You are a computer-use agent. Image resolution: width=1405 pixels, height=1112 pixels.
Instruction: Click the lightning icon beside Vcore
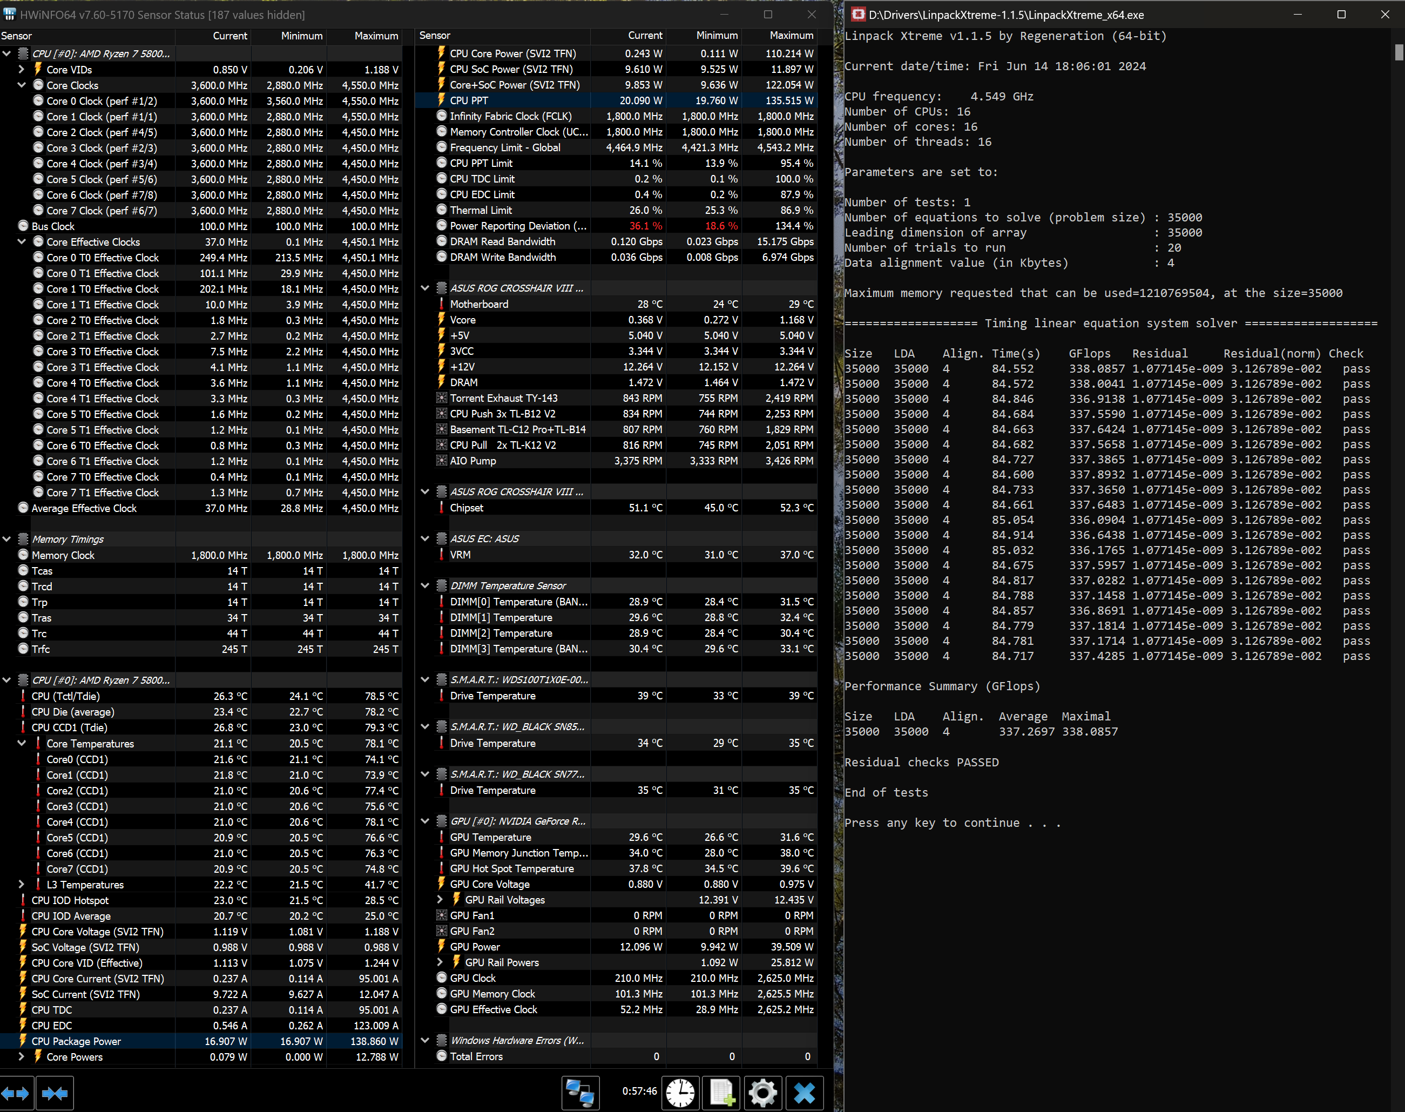(441, 320)
